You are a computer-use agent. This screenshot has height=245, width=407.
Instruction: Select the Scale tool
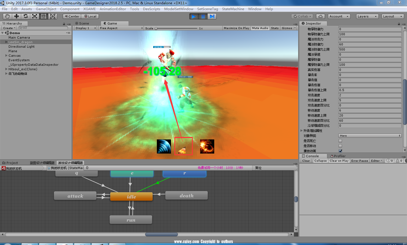coord(34,16)
